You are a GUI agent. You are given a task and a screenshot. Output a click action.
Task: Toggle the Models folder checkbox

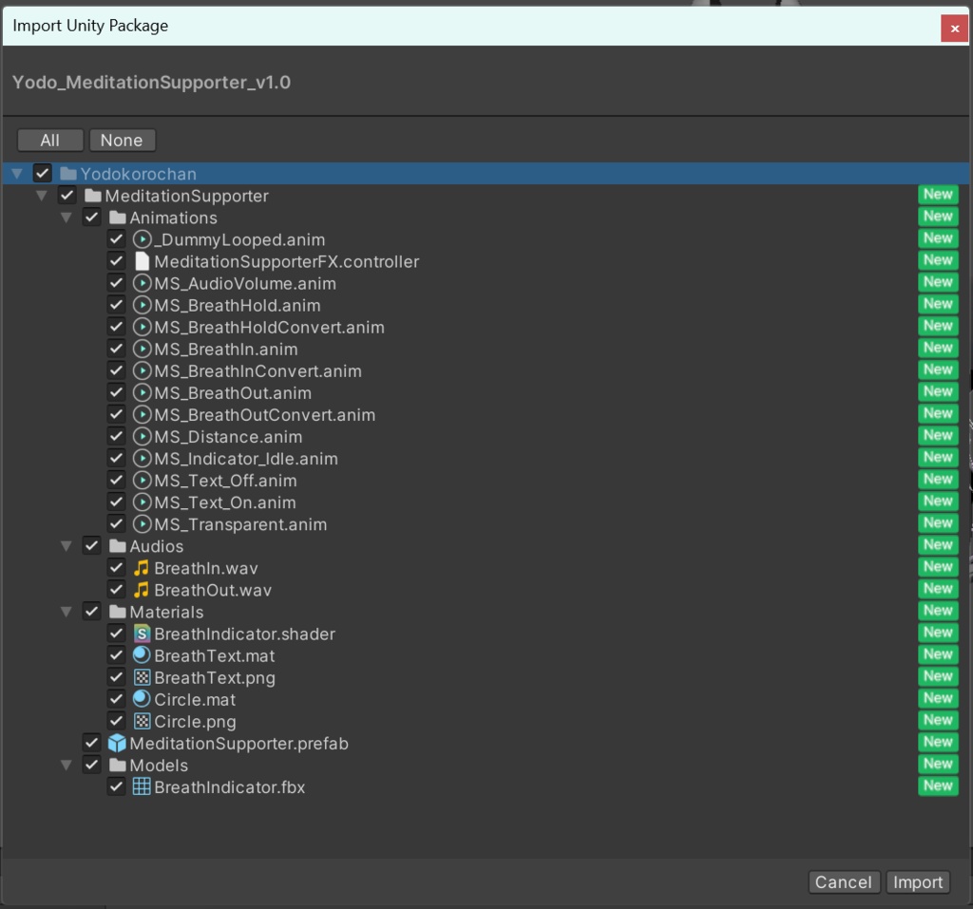[x=92, y=765]
